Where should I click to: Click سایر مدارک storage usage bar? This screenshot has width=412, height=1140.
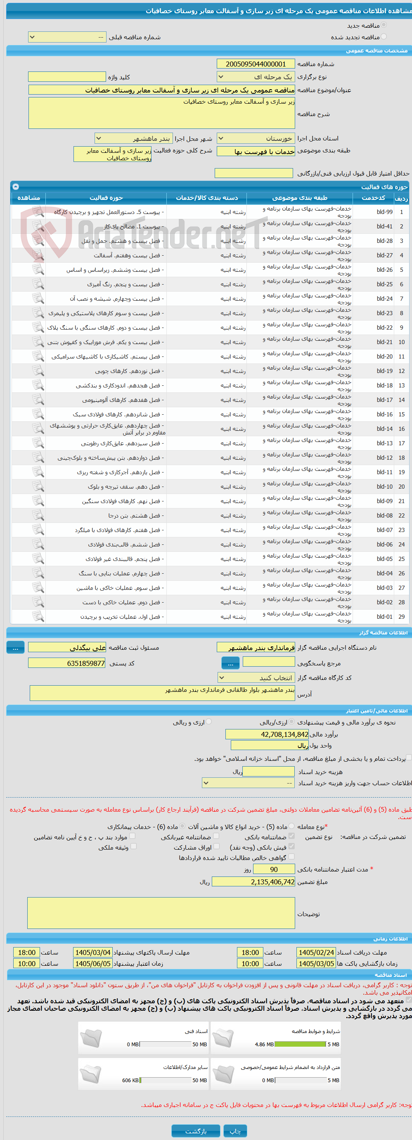tap(165, 1080)
